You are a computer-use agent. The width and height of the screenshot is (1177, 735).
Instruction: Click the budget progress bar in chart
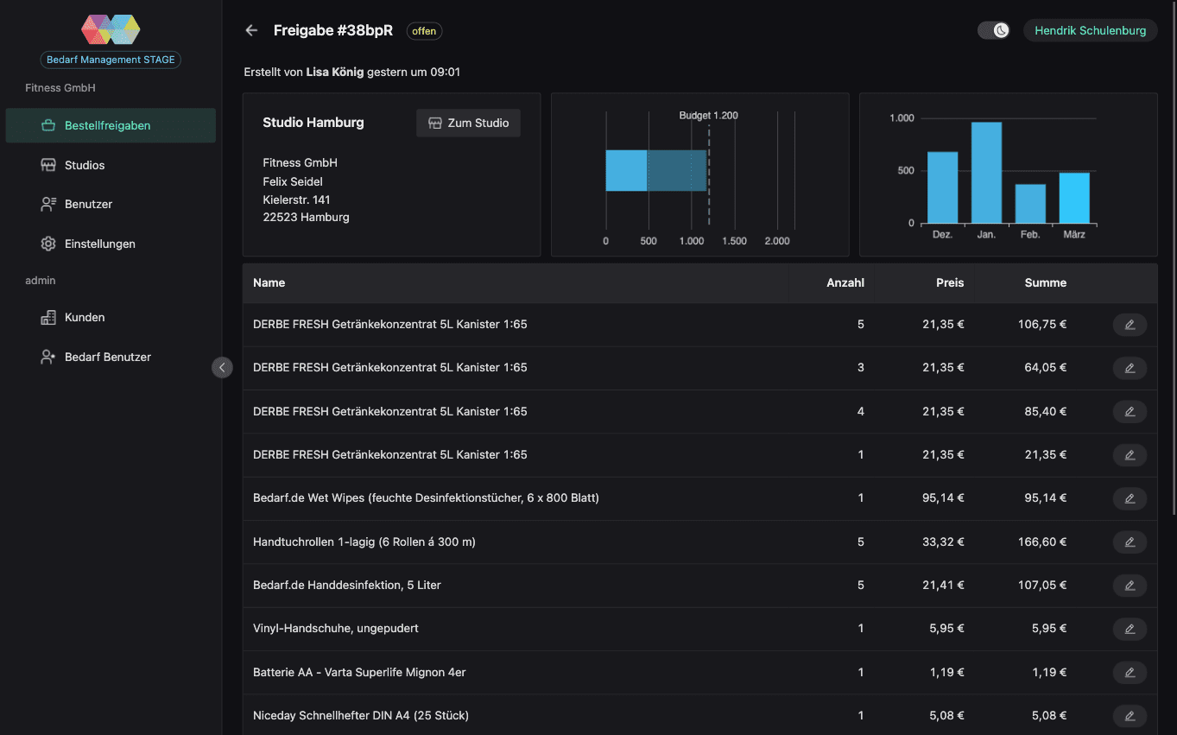(x=655, y=170)
